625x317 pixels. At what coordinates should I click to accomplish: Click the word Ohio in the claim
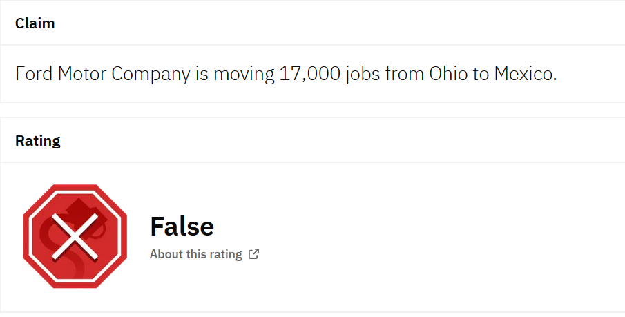click(x=448, y=74)
